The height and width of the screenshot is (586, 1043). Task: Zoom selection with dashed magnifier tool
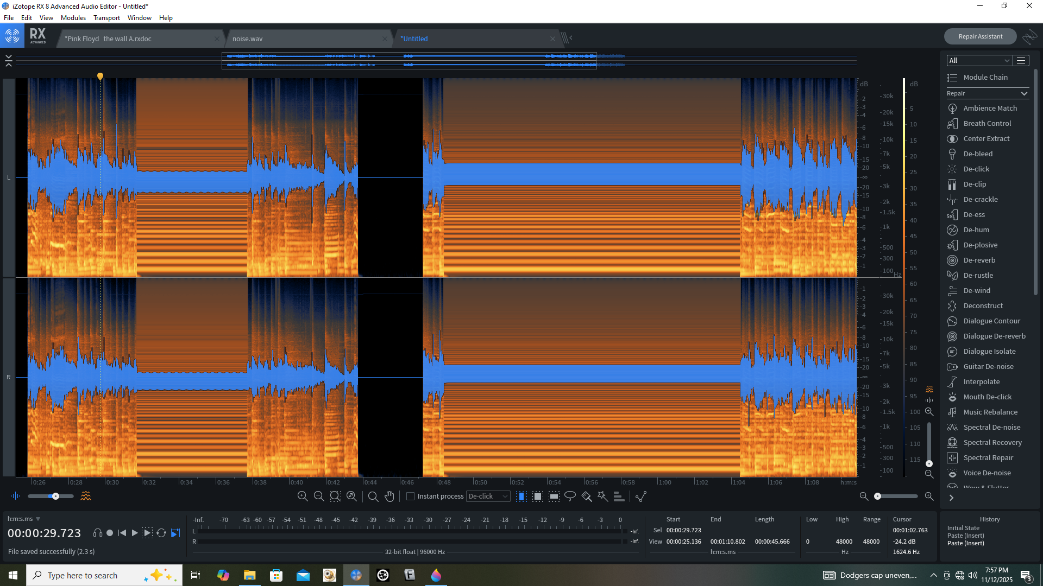pyautogui.click(x=335, y=496)
